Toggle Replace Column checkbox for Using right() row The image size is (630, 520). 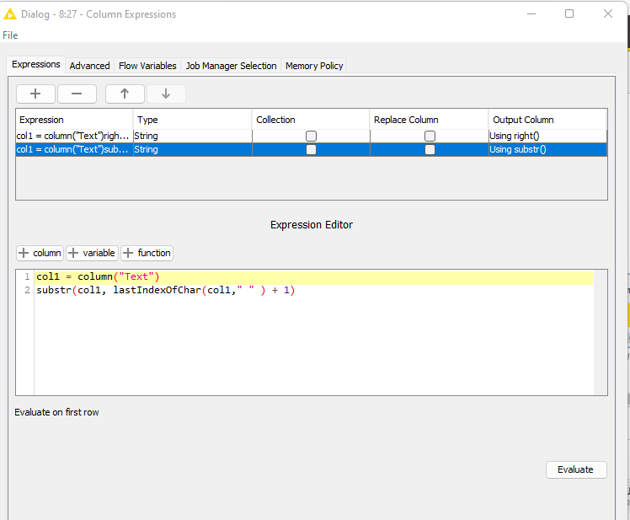[430, 136]
